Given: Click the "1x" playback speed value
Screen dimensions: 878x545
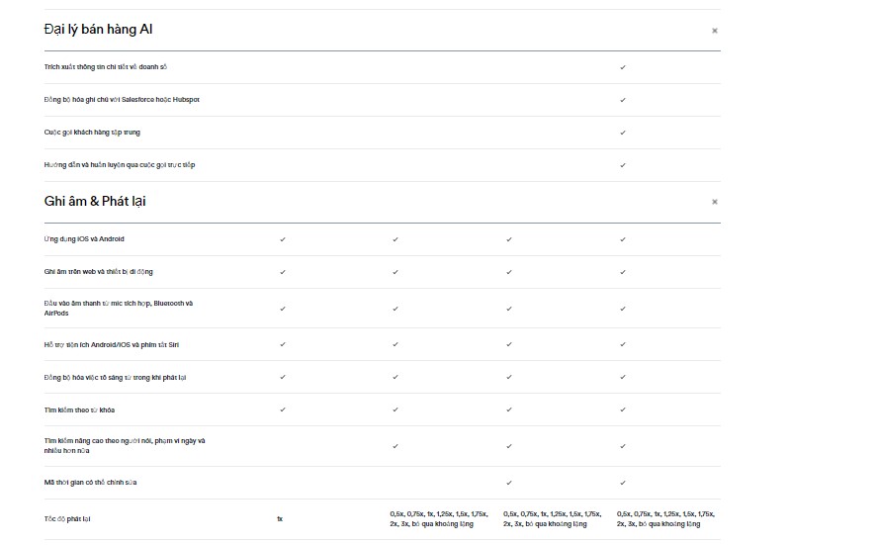Looking at the screenshot, I should [x=280, y=518].
